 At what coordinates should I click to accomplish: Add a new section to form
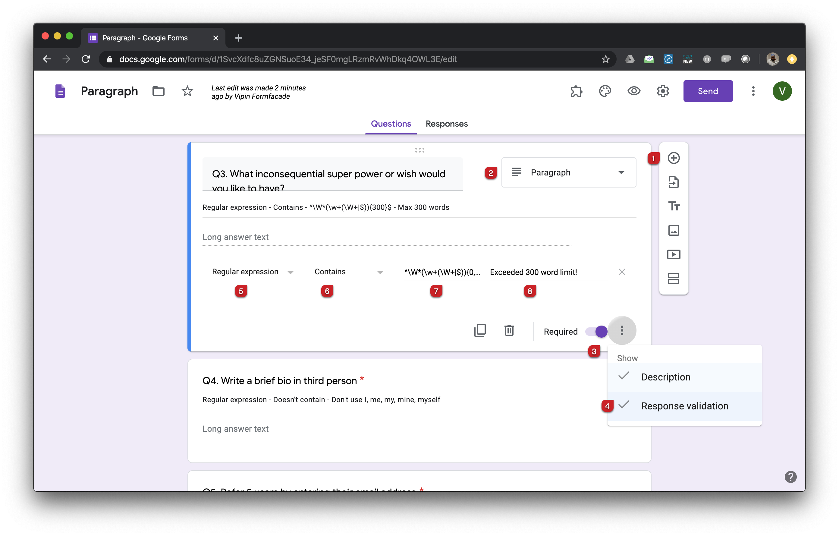coord(674,279)
